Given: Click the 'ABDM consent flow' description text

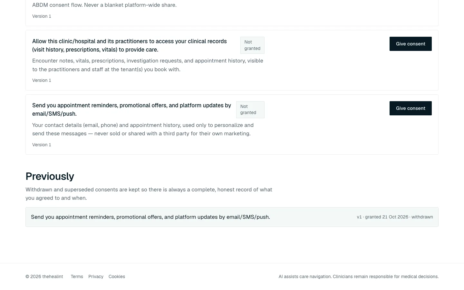Looking at the screenshot, I should pyautogui.click(x=104, y=5).
